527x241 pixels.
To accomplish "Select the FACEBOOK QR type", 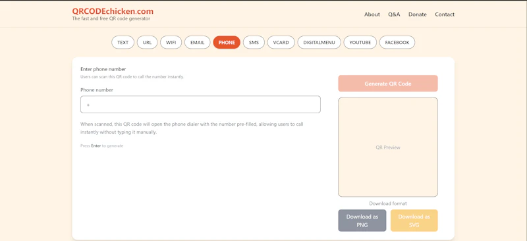I will point(397,42).
